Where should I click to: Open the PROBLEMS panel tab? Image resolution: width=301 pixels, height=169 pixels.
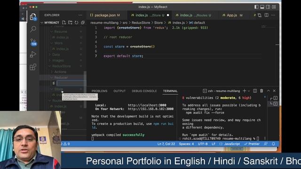99,91
